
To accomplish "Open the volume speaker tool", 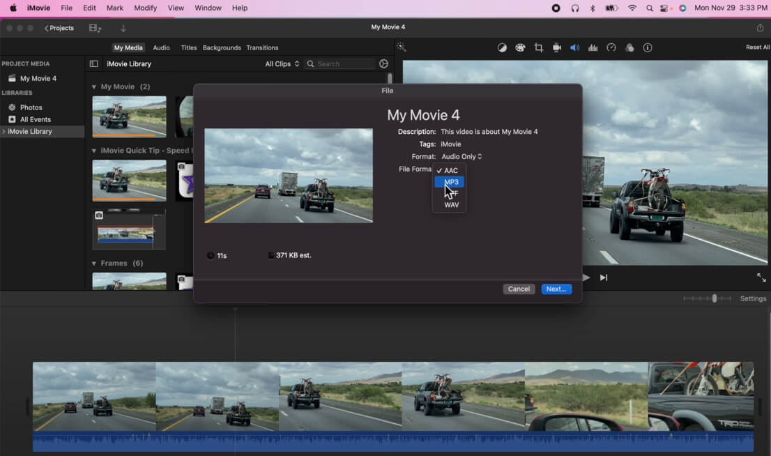I will coord(574,47).
